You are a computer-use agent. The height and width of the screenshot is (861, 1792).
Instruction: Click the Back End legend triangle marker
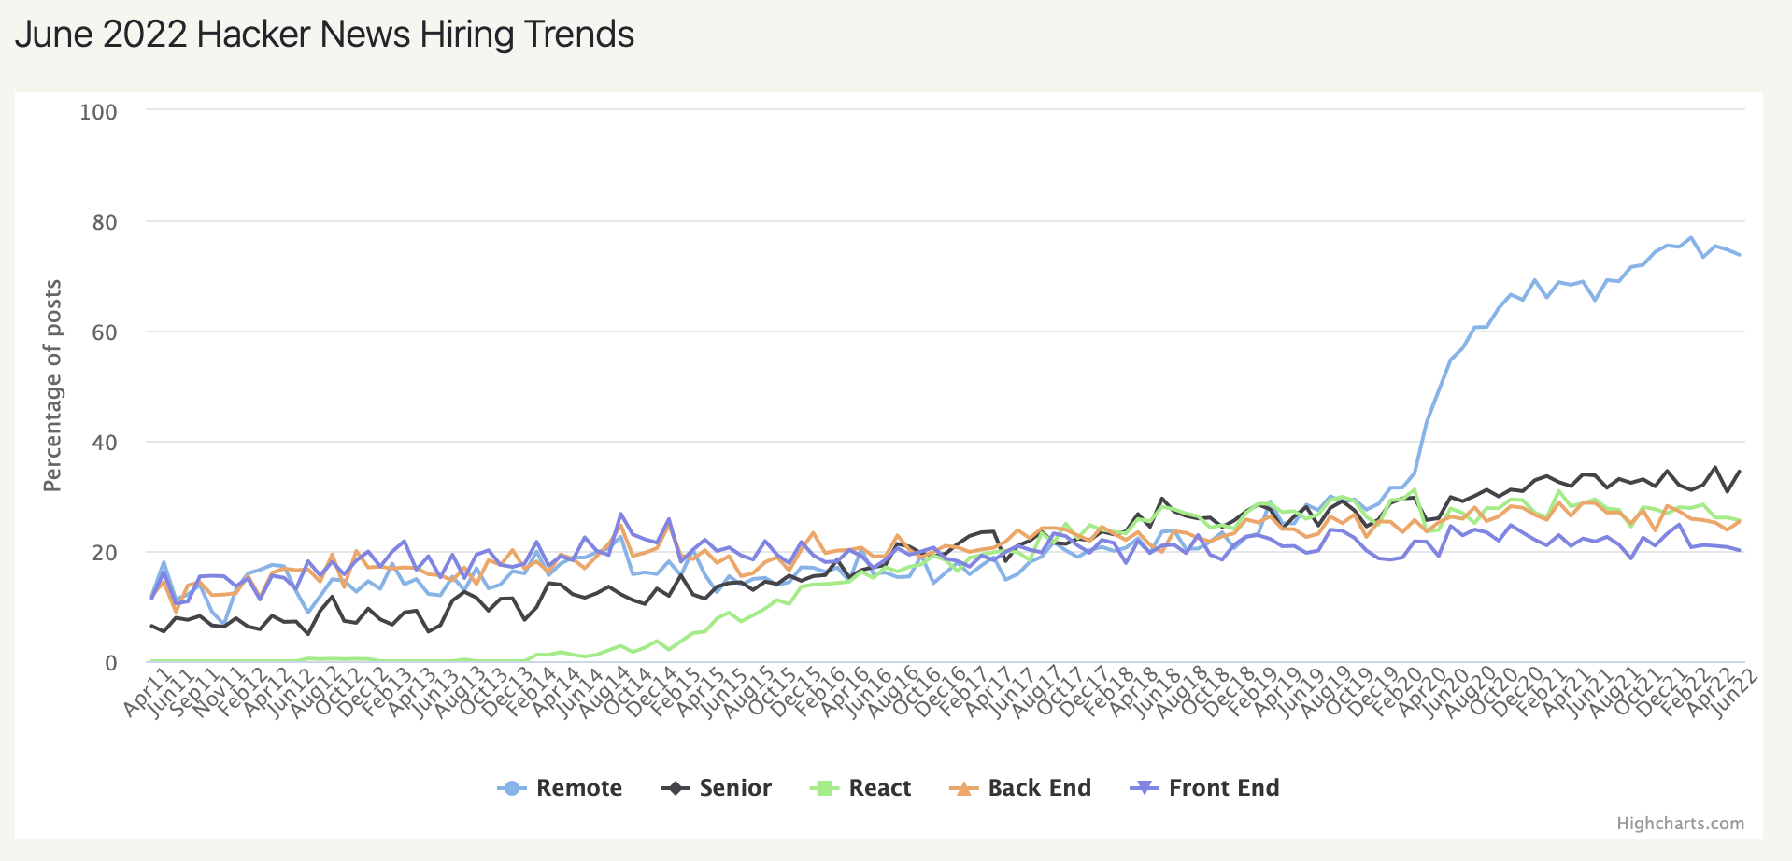(x=963, y=788)
